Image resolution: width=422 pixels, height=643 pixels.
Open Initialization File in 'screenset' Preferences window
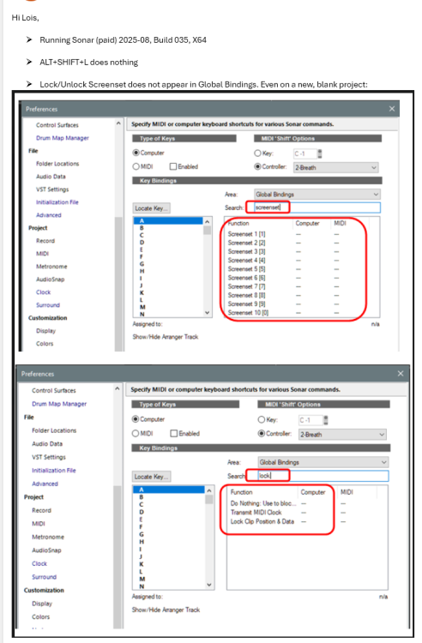[x=57, y=202]
